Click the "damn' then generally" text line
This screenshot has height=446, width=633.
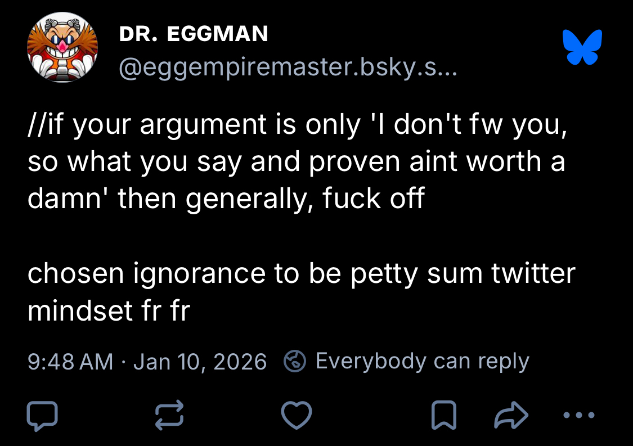(226, 200)
